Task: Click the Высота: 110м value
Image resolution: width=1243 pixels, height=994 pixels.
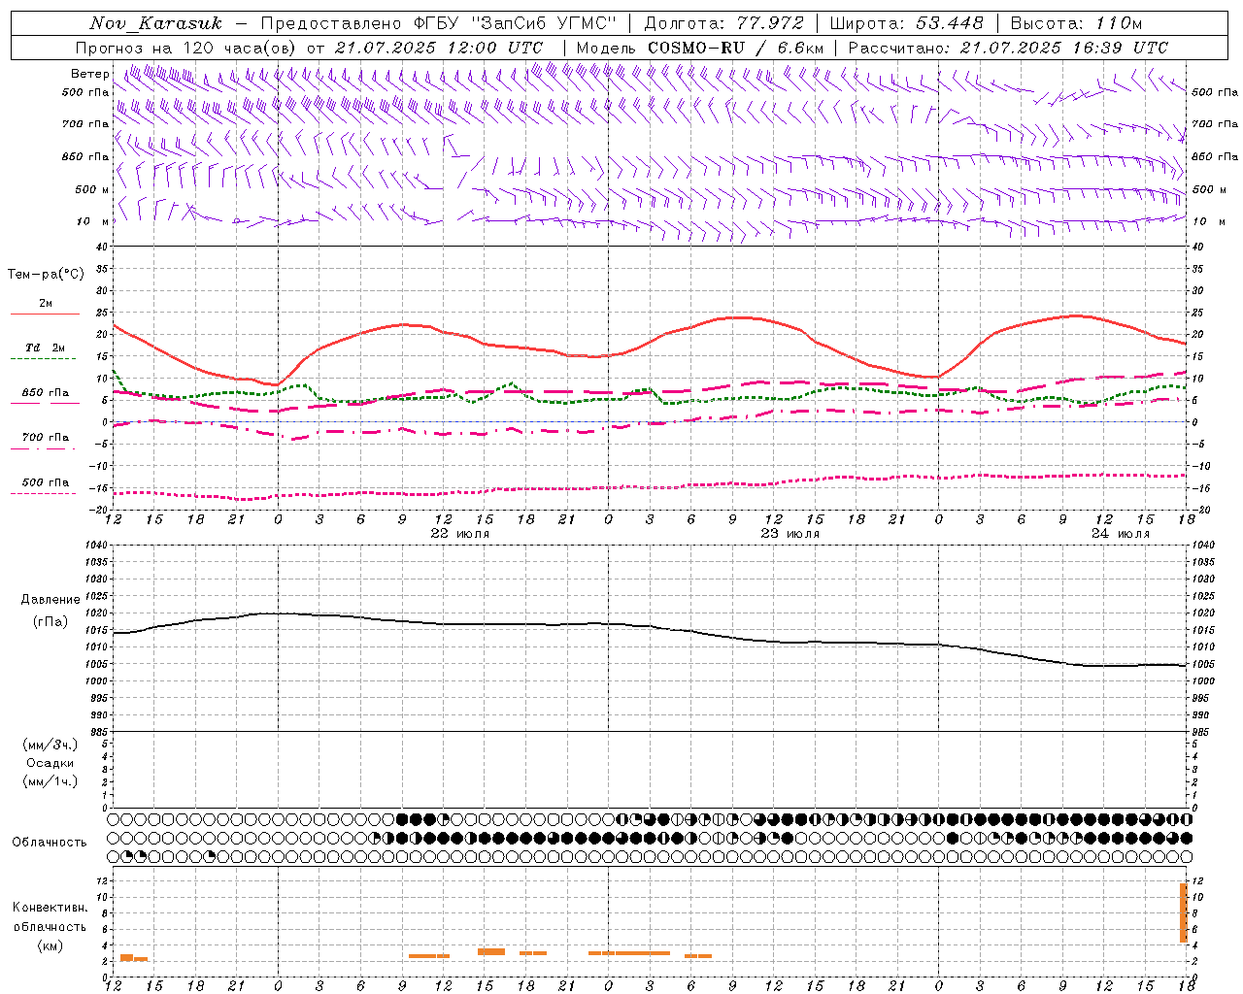Action: tap(1076, 23)
